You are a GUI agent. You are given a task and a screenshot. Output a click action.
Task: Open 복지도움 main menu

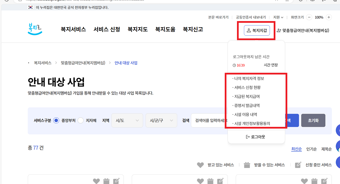coord(165,29)
